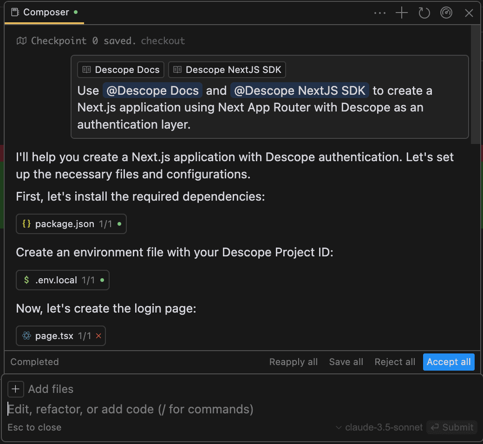483x444 pixels.
Task: Click the checkpoint bookmark icon beside Checkpoint 0
Action: tap(21, 40)
